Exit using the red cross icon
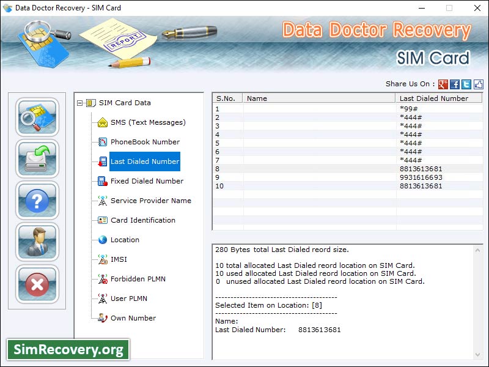Image resolution: width=489 pixels, height=367 pixels. (37, 284)
